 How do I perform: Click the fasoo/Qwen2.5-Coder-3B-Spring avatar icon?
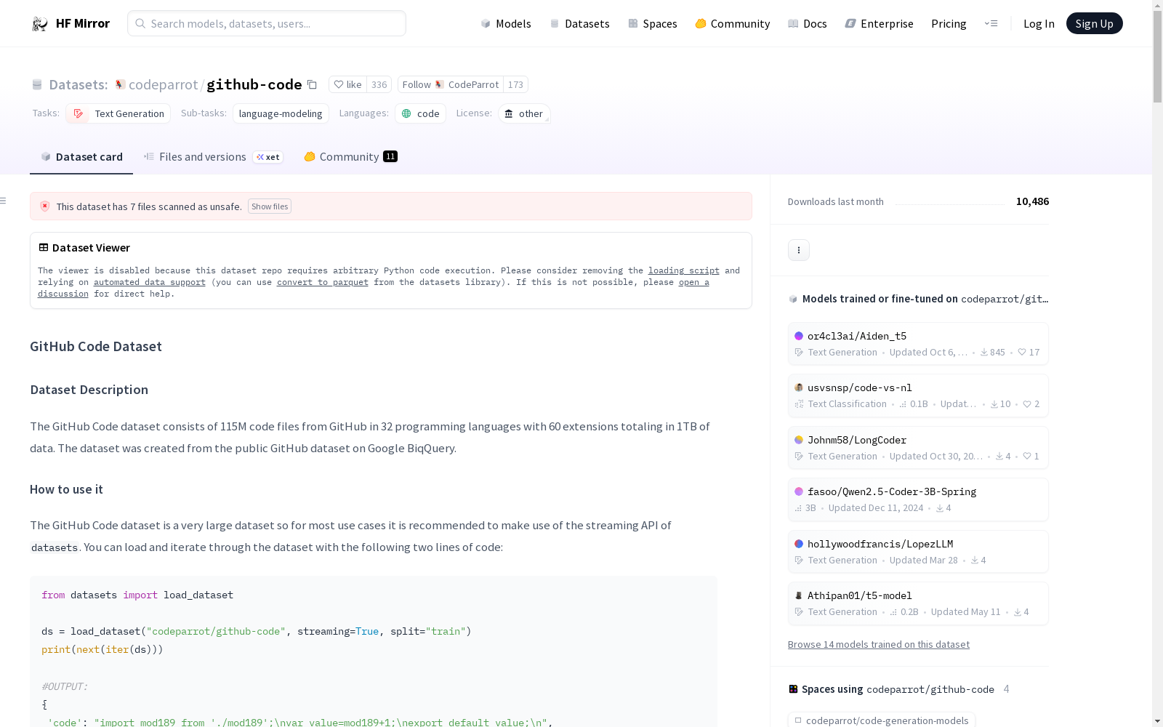click(x=799, y=491)
